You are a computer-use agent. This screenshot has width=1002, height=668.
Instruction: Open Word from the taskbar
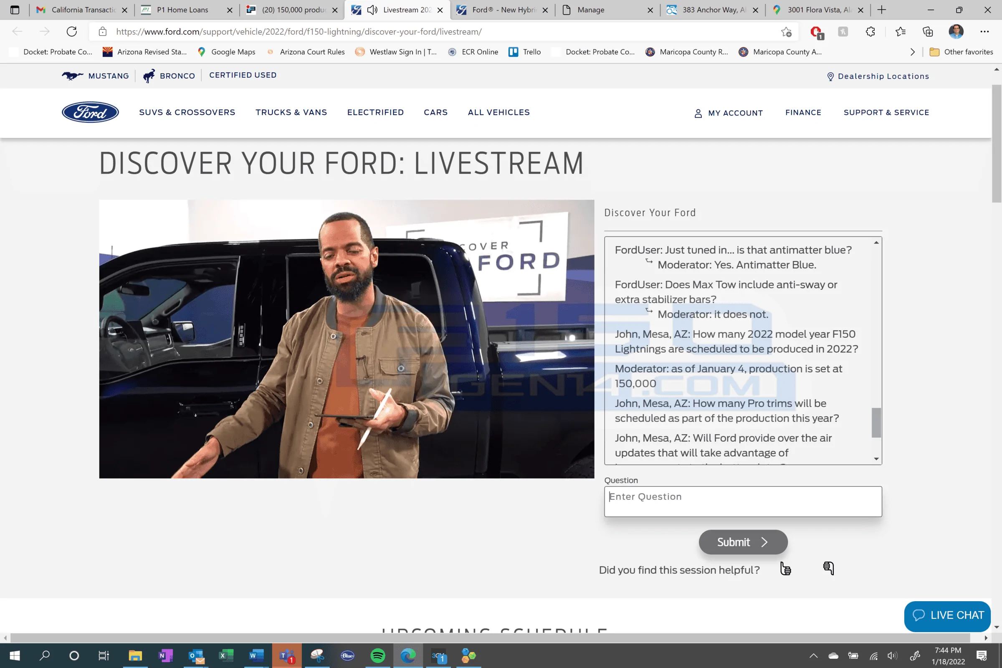click(256, 655)
